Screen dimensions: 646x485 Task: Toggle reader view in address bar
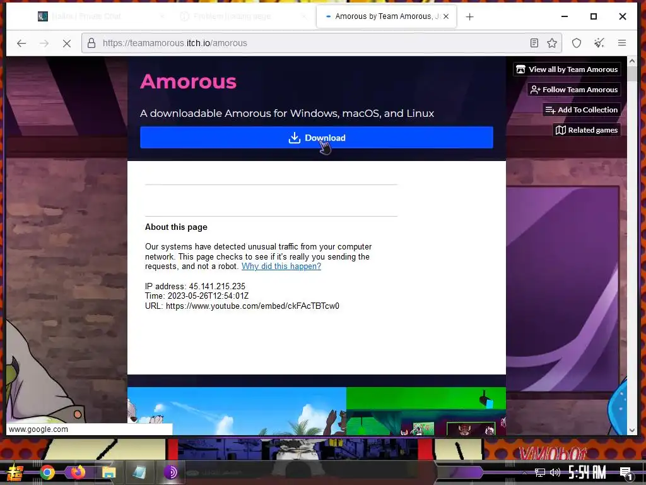tap(534, 43)
